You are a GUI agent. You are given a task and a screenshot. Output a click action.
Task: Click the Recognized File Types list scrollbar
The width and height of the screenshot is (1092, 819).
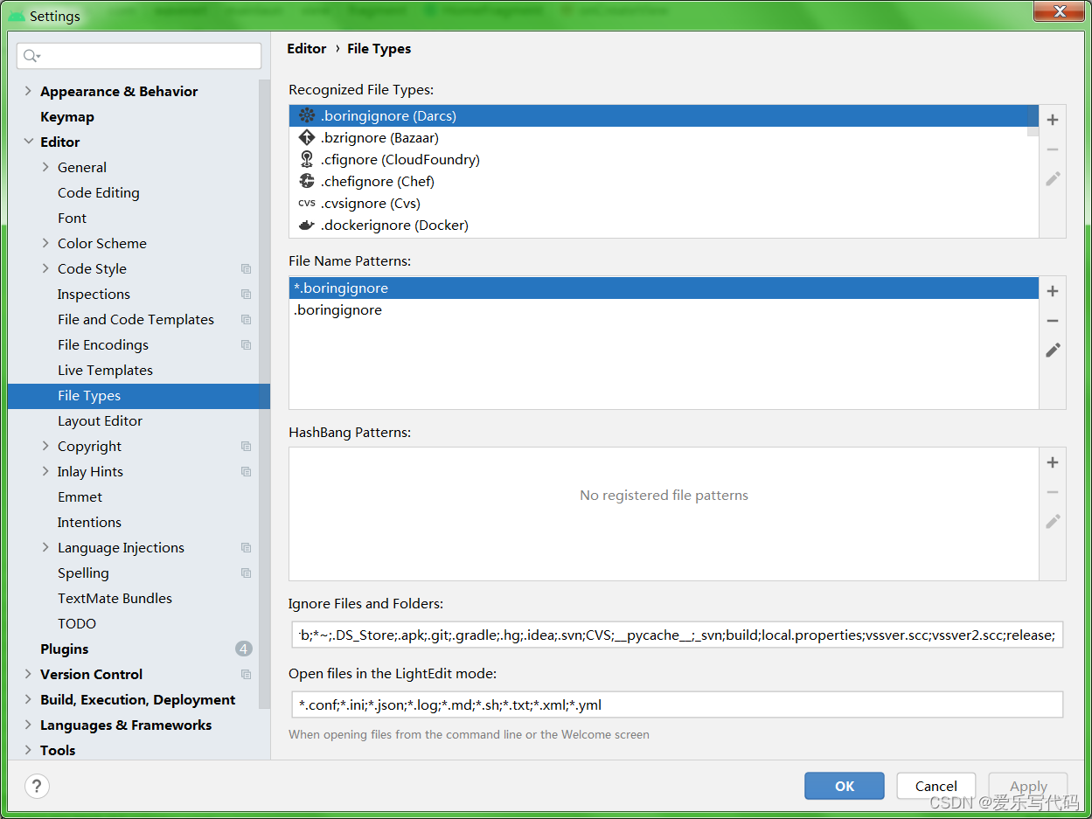coord(1033,121)
